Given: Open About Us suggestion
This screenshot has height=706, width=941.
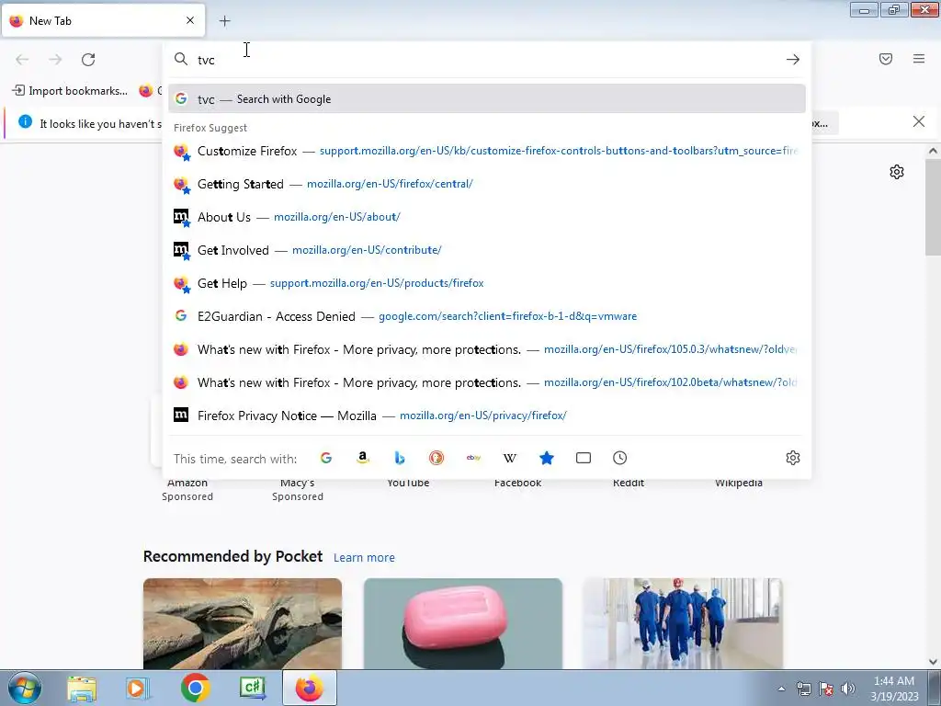Looking at the screenshot, I should [487, 217].
